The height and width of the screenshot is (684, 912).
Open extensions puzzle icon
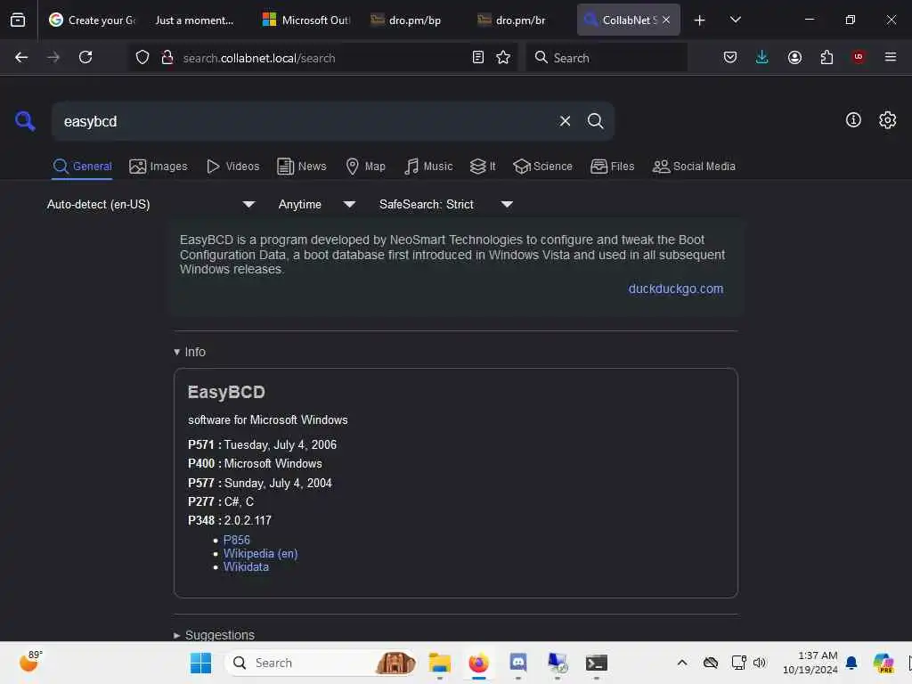(x=826, y=57)
